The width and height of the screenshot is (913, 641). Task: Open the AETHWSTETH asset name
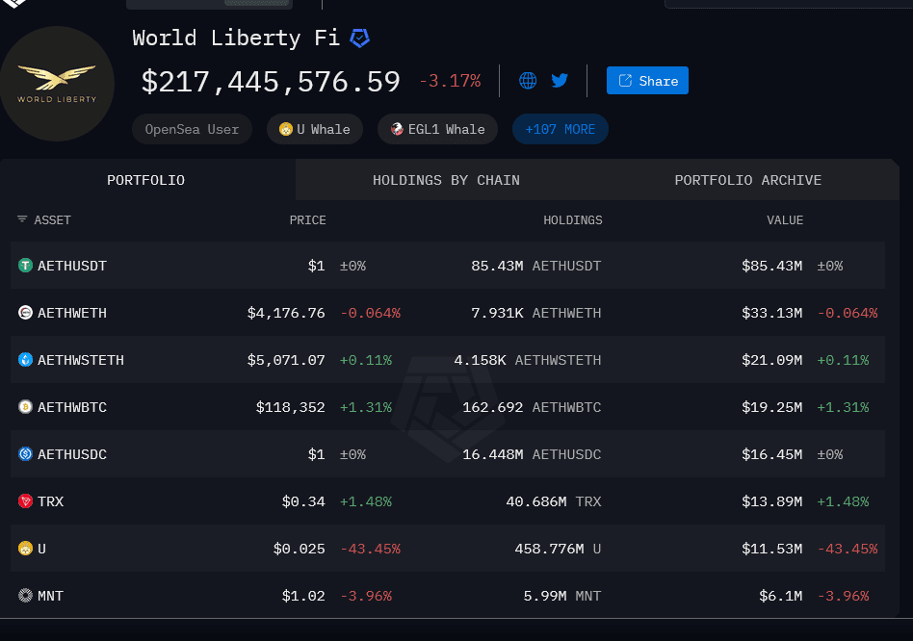pos(81,360)
